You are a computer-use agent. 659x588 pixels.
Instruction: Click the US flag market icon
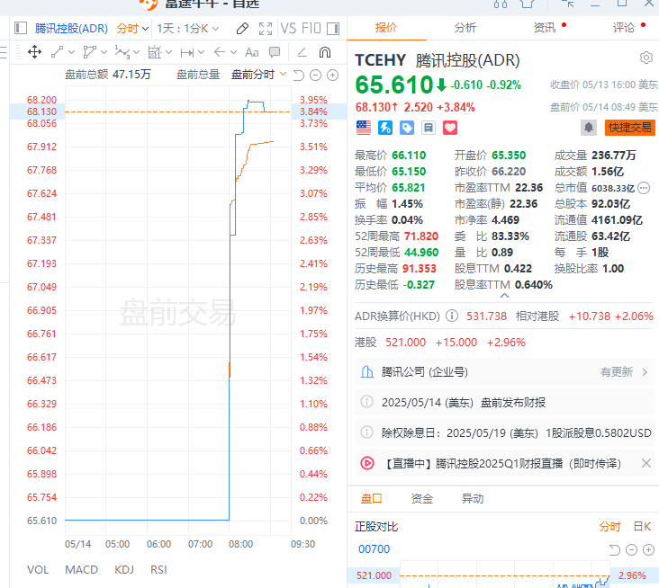pyautogui.click(x=364, y=128)
